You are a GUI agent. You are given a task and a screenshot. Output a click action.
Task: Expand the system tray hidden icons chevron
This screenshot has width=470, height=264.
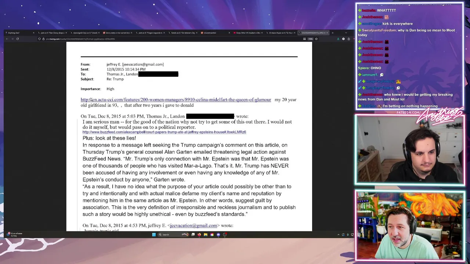[x=339, y=235]
